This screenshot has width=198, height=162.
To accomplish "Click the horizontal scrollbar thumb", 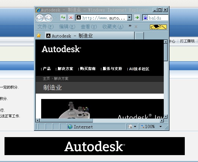I will (66, 120).
